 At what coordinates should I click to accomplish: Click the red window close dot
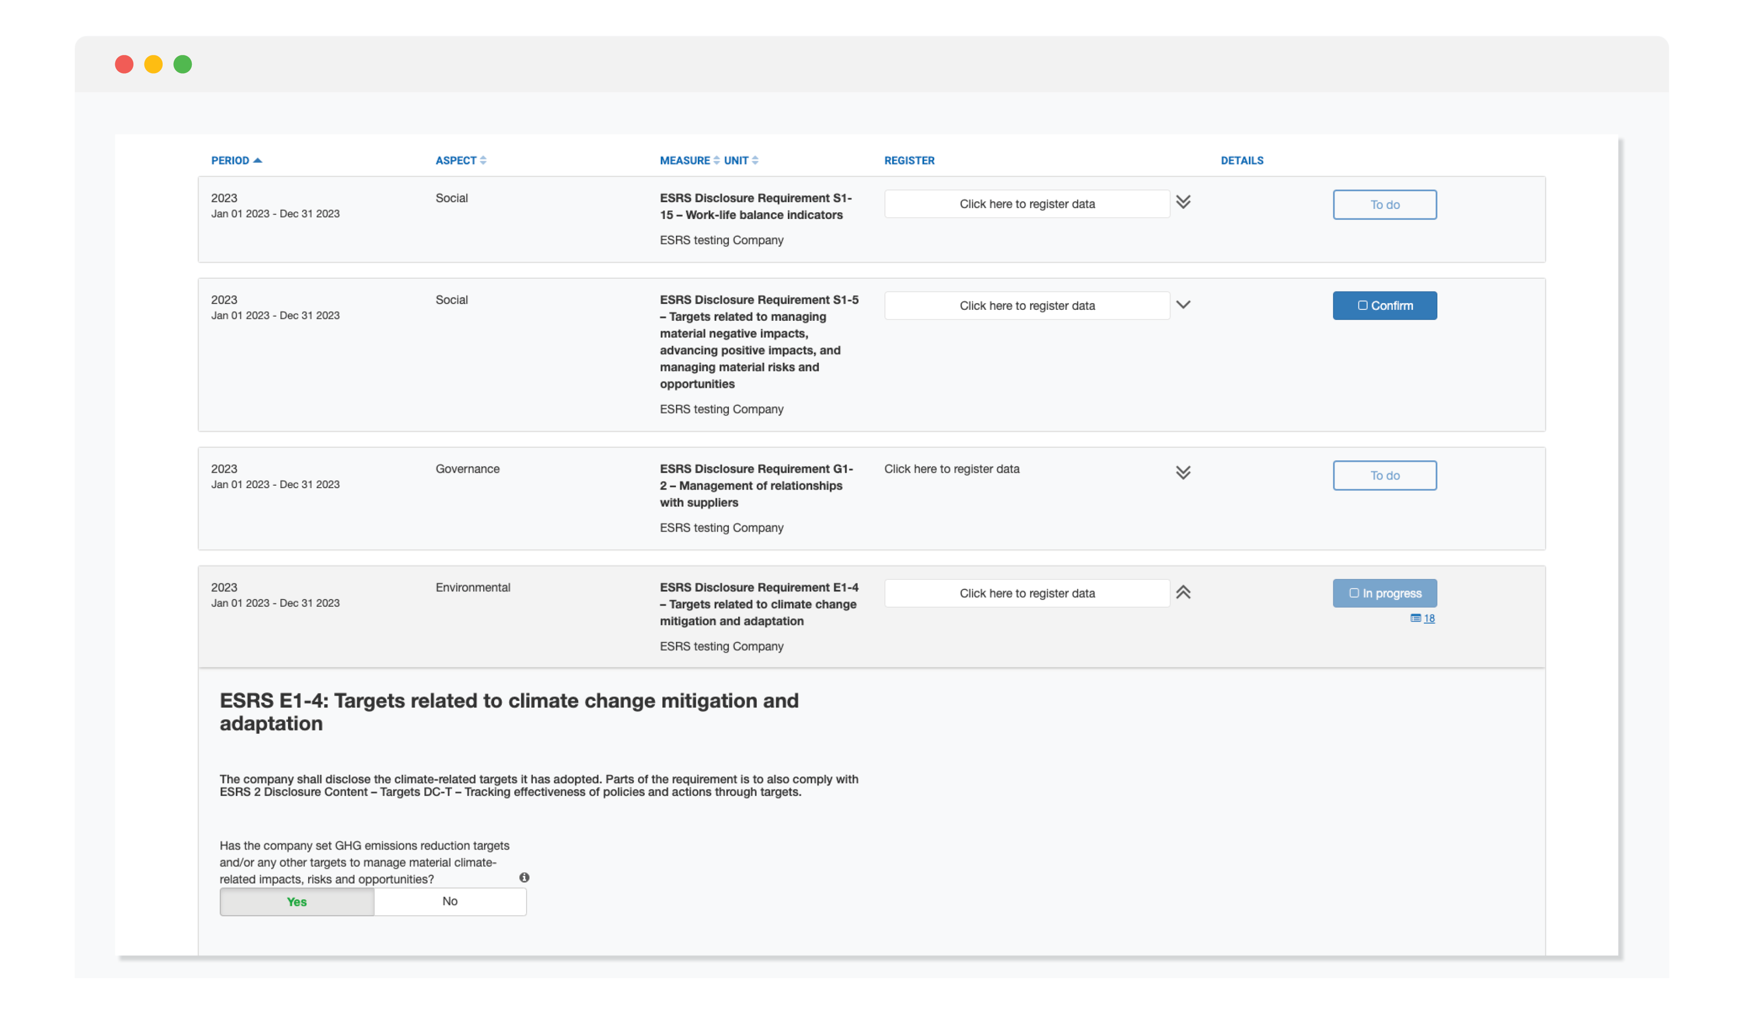click(x=124, y=65)
